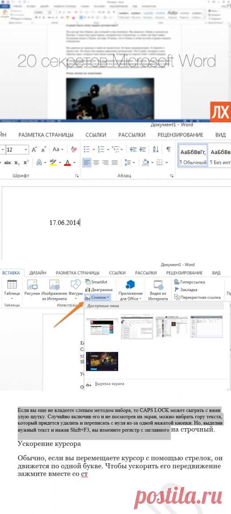Image resolution: width=231 pixels, height=514 pixels.
Task: Toggle superscript x² formatting
Action: point(26,162)
